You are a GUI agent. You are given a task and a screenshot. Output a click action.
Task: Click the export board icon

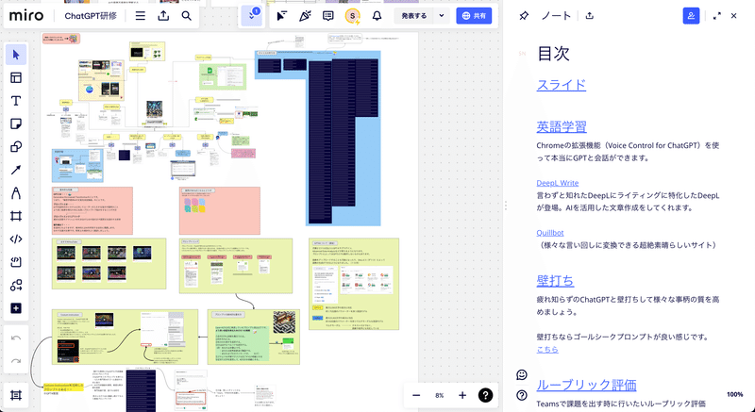point(163,16)
